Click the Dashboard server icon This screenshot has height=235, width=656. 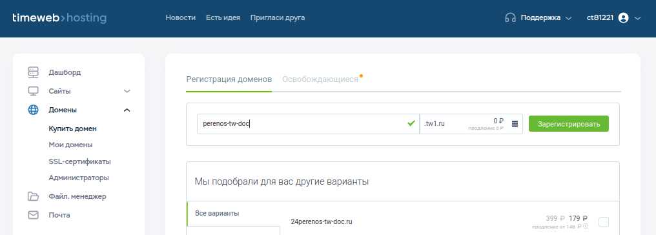[x=33, y=72]
